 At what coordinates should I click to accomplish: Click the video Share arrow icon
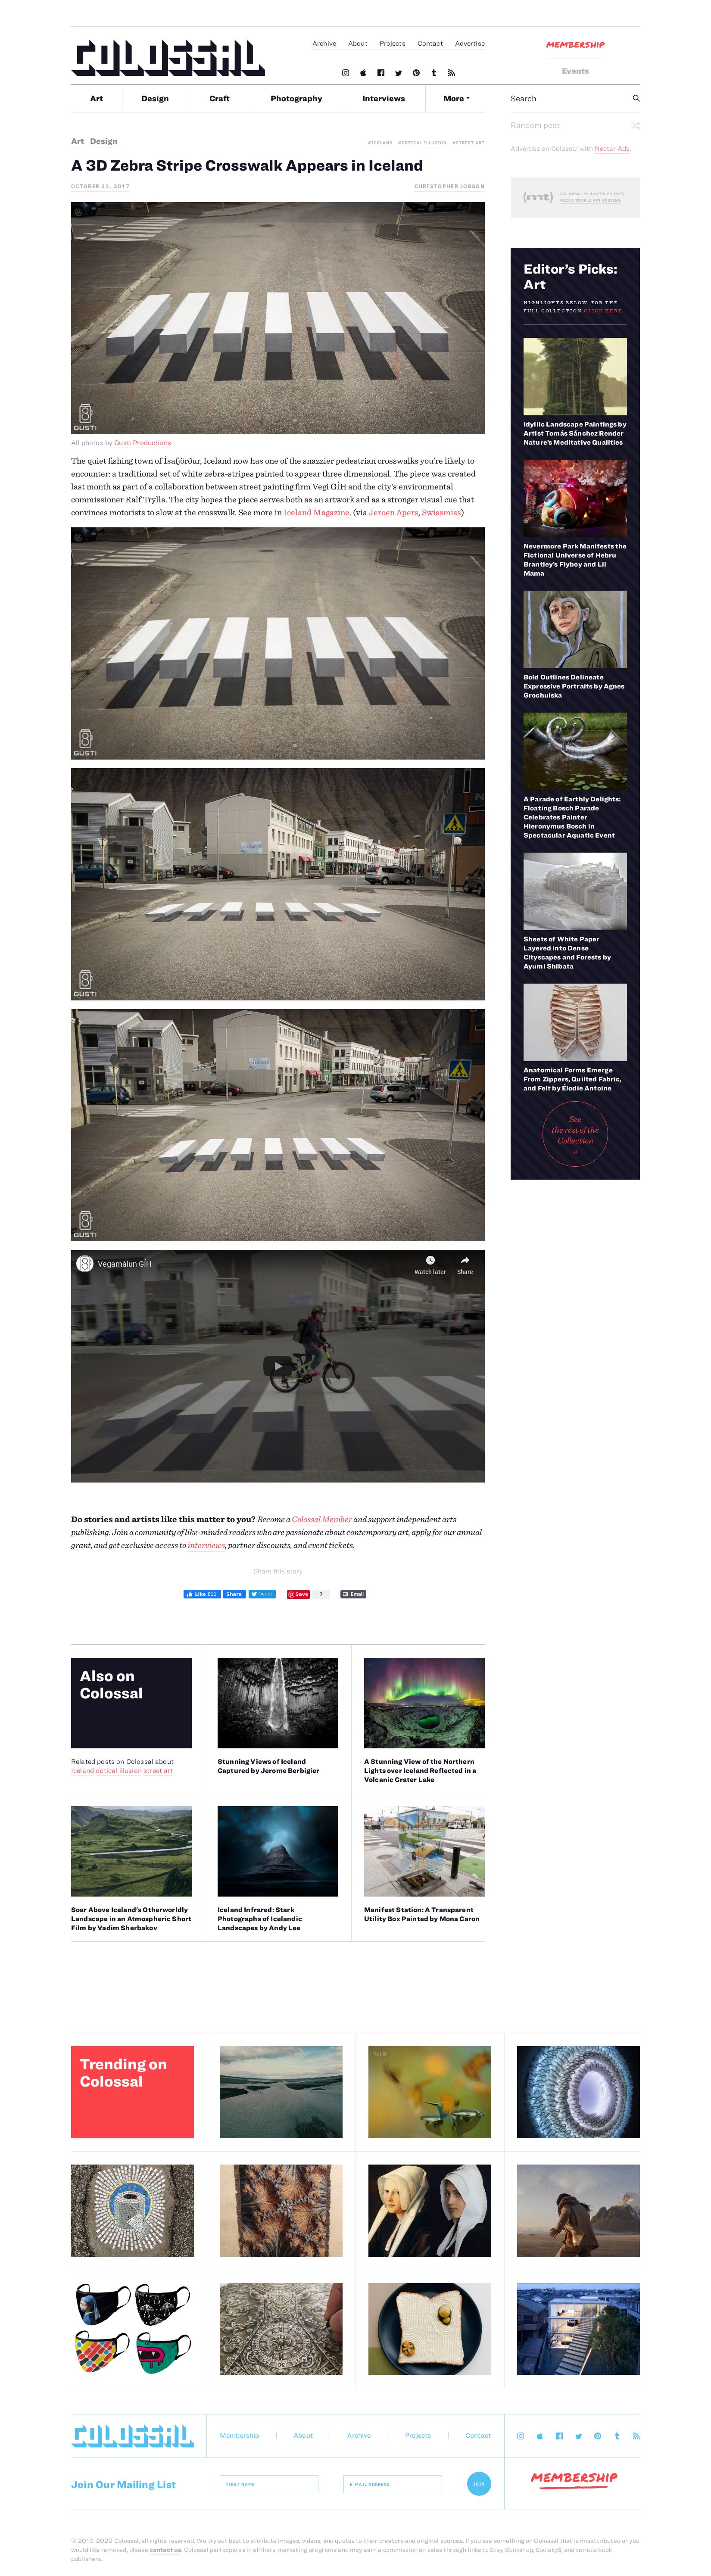465,1260
